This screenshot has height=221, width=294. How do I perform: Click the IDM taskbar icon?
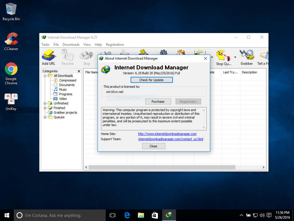(169, 215)
